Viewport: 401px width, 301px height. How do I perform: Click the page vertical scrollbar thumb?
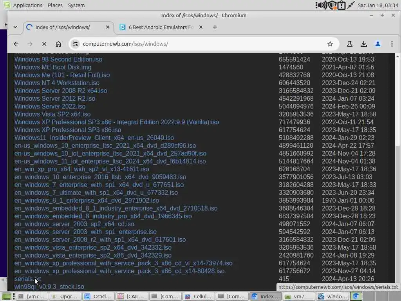[x=397, y=214]
